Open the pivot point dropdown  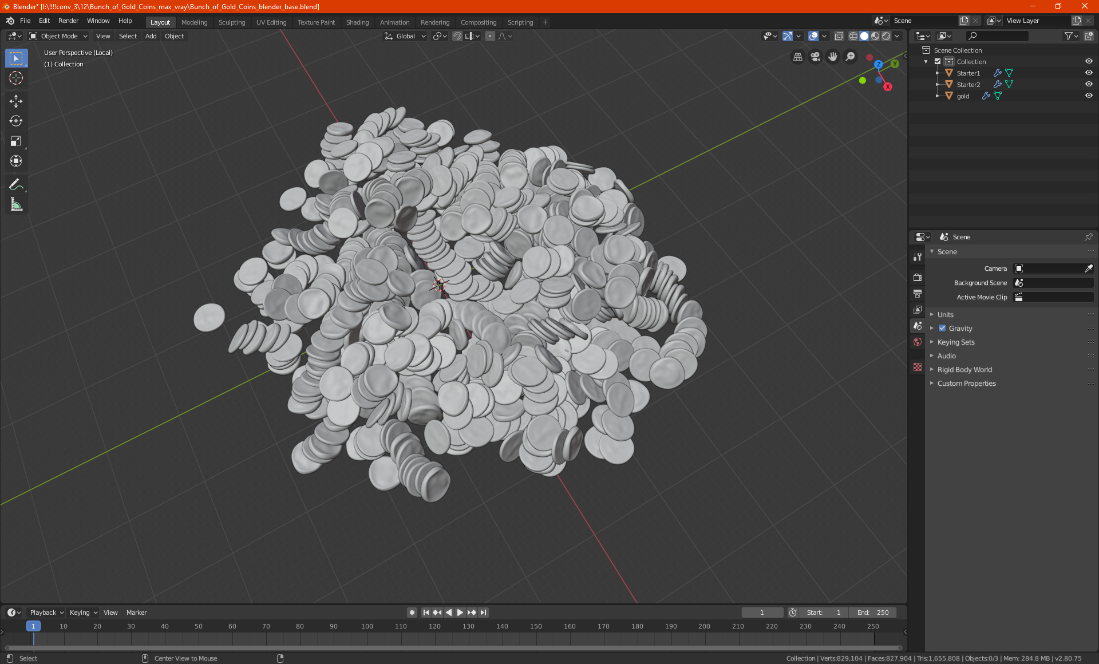point(440,36)
